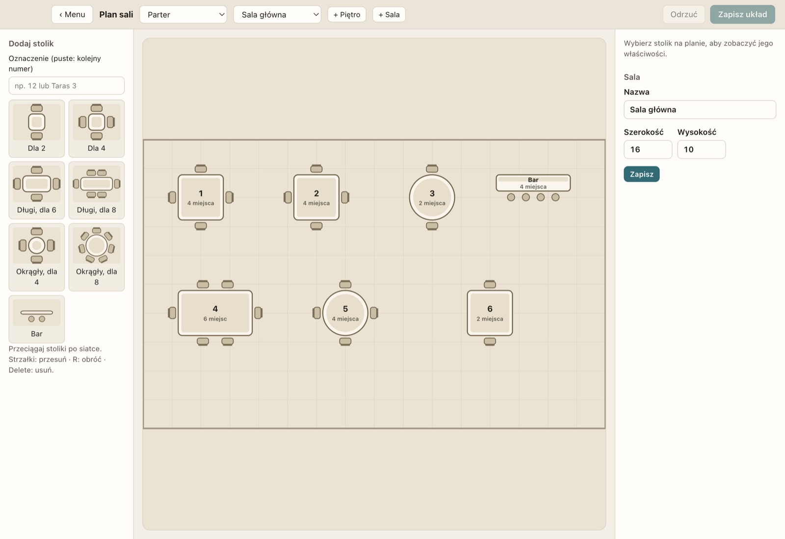
Task: Open the Sala główna room dropdown
Action: pos(277,15)
